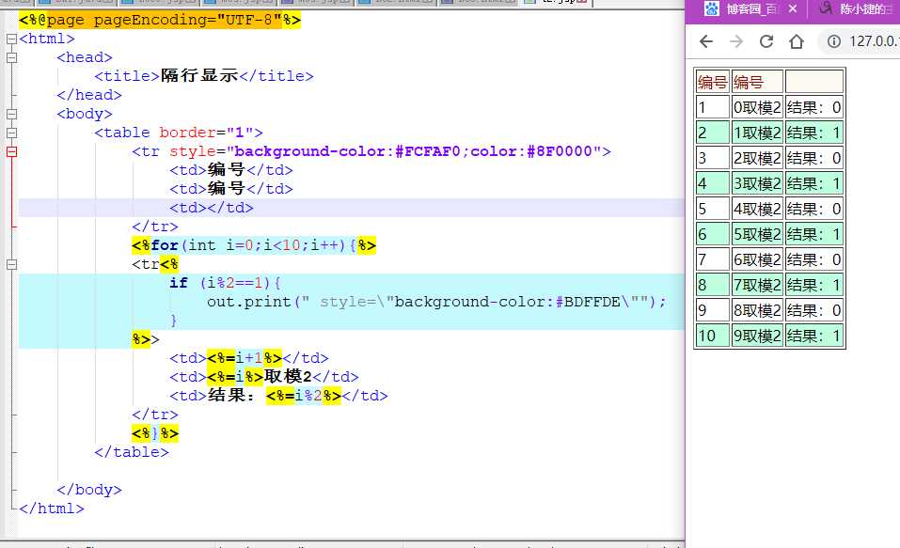Collapse the <body> fold marker

coord(11,114)
